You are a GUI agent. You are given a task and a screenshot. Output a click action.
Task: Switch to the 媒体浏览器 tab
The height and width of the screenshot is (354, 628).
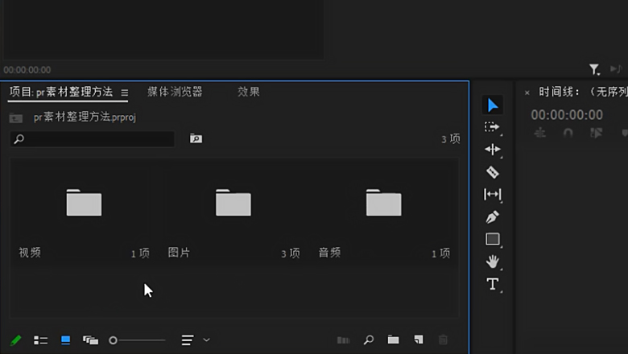click(175, 92)
